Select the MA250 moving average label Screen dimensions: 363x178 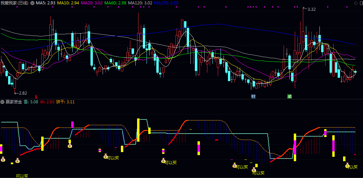[166, 3]
